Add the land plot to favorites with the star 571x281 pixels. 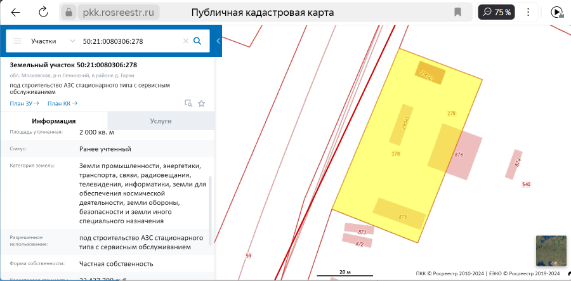pyautogui.click(x=202, y=103)
